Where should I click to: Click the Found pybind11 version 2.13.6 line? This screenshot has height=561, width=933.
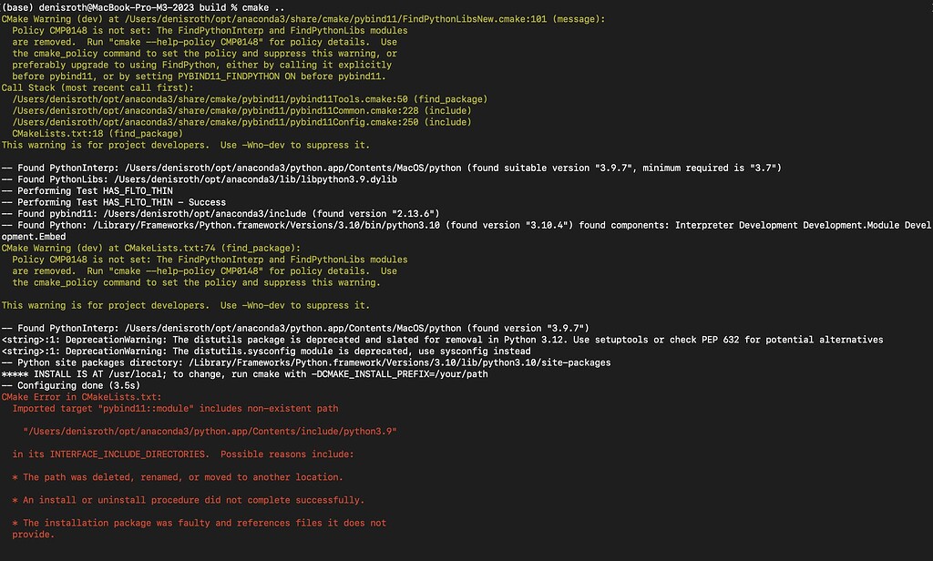220,214
